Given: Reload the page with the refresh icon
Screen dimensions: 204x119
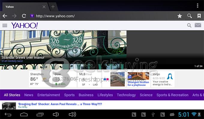Looking at the screenshot, I should pos(24,16).
